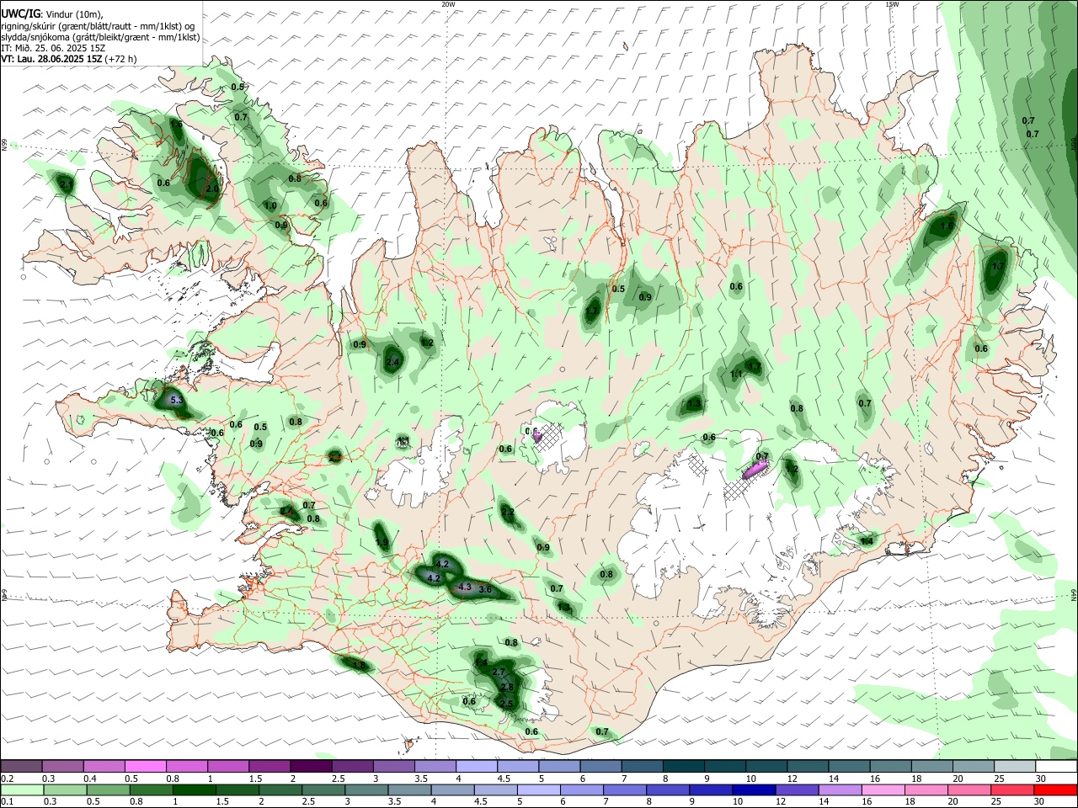The width and height of the screenshot is (1078, 808).
Task: Click the 0.2–0.3 purple snow legend swatch
Action: tap(21, 766)
